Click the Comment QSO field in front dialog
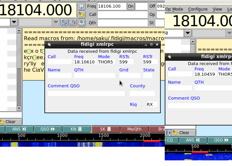The image size is (232, 166). pos(86,93)
